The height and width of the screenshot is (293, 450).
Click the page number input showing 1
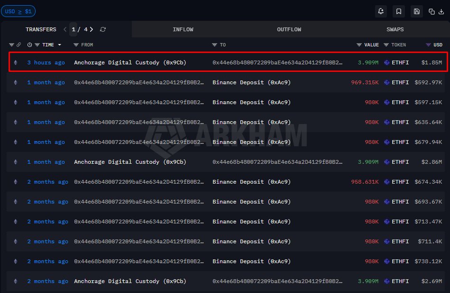point(73,29)
